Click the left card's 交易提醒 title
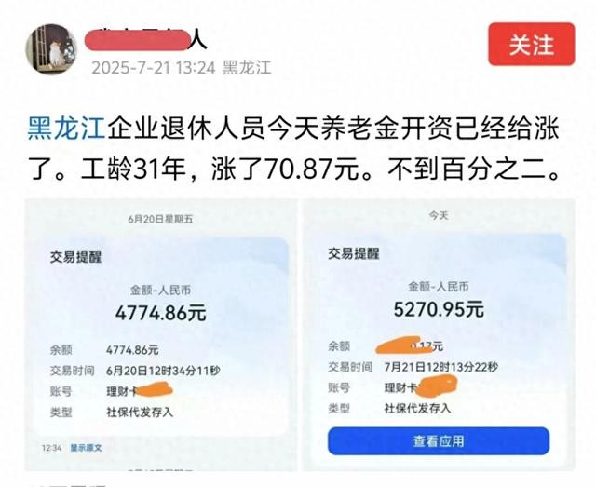 tap(76, 257)
